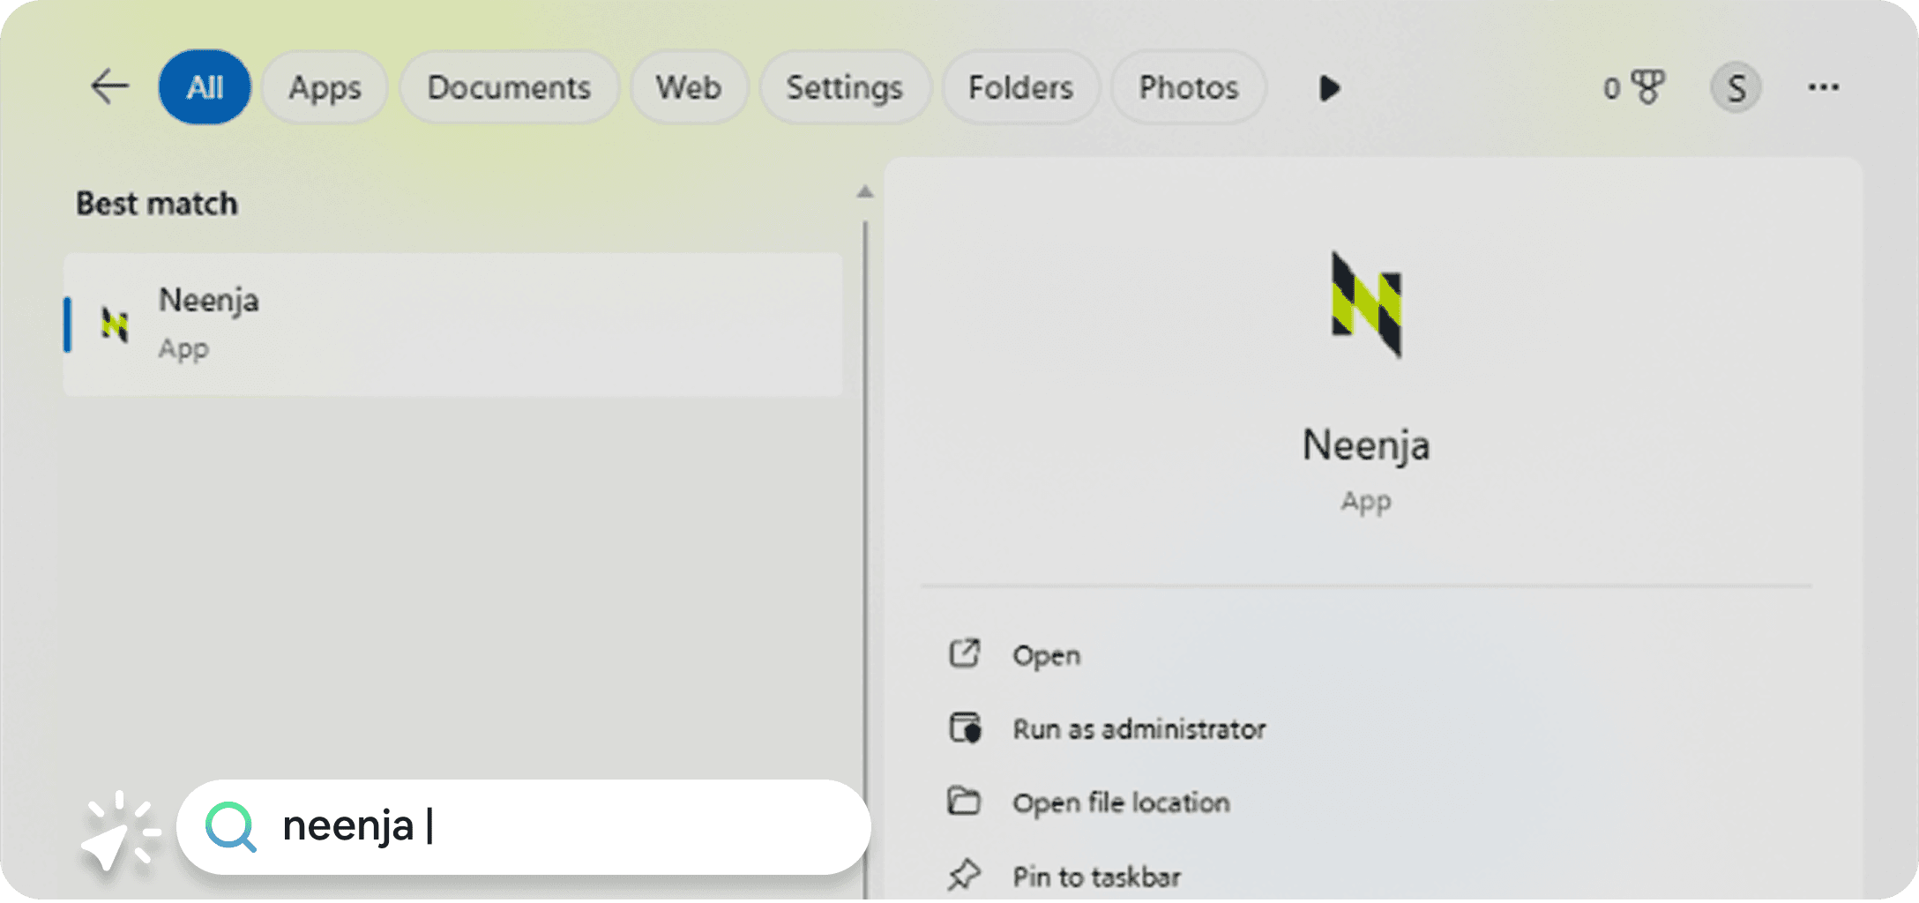Switch to the Documents filter tab

[509, 87]
